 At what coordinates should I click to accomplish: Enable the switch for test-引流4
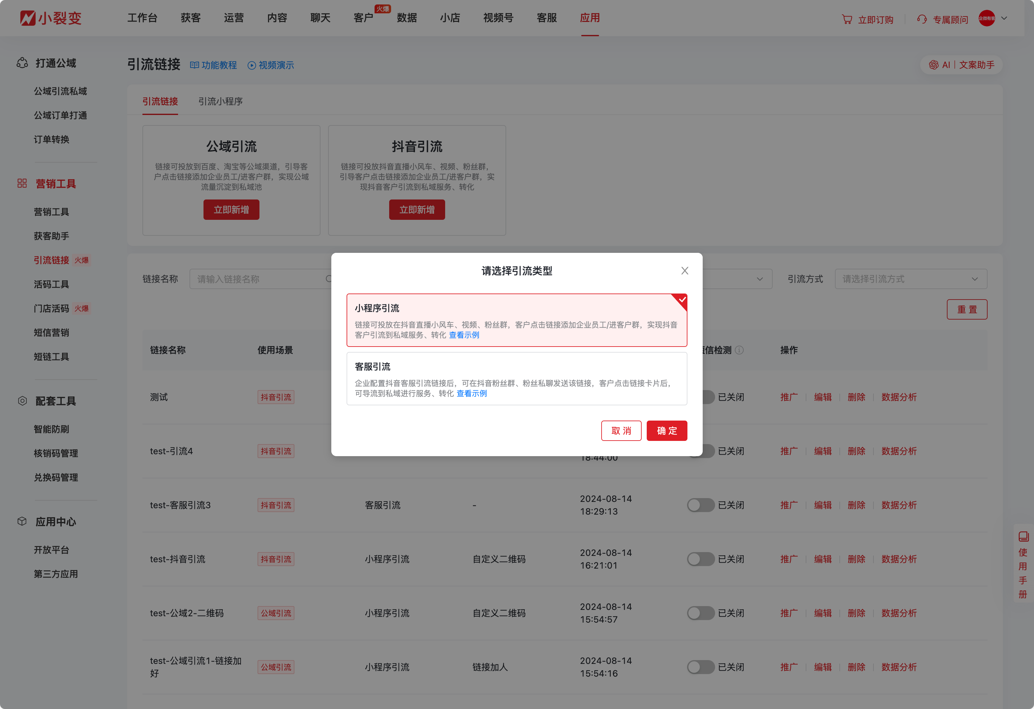pyautogui.click(x=700, y=451)
